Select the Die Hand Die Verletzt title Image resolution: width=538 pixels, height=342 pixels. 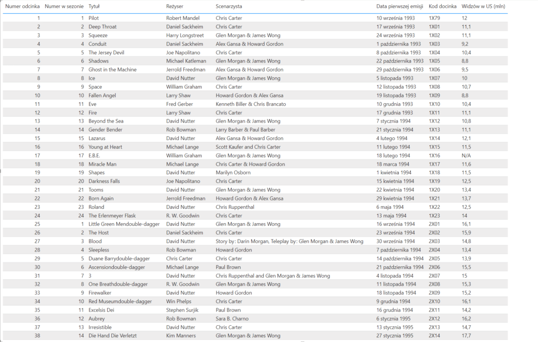tap(112, 336)
